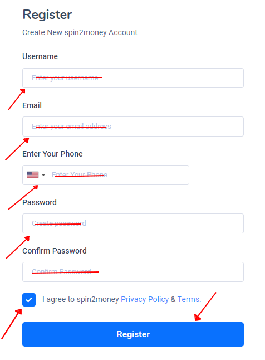The height and width of the screenshot is (360, 265).
Task: Focus the Username input field
Action: point(133,78)
